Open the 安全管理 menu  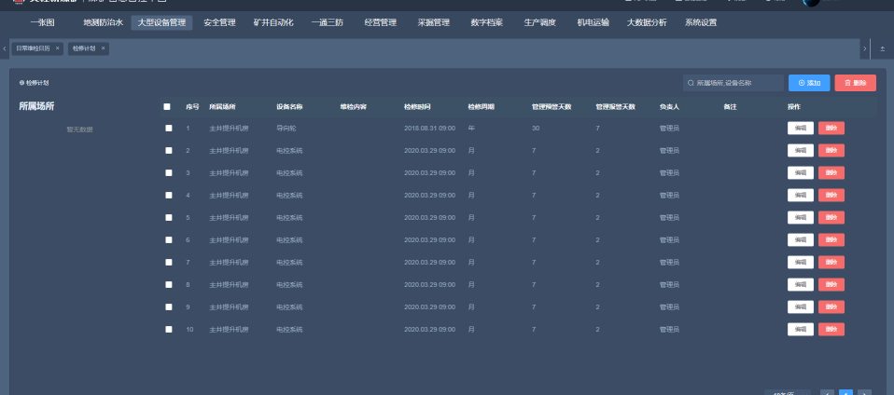pos(219,22)
